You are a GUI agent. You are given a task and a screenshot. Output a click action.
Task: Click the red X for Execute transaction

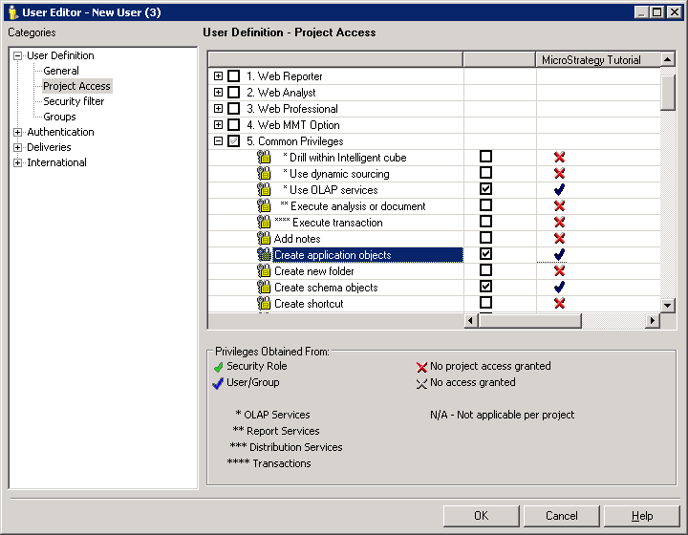pyautogui.click(x=559, y=223)
